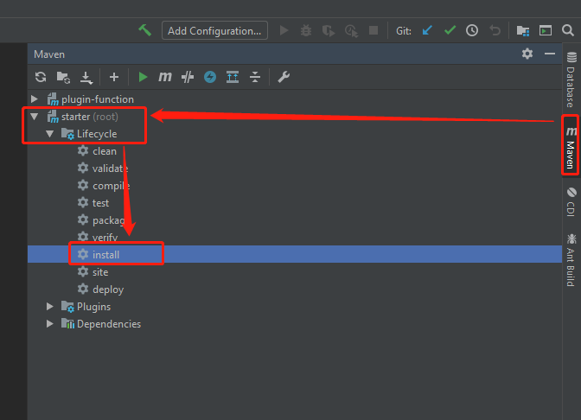Run Maven Build green play icon
The width and height of the screenshot is (581, 420).
143,77
